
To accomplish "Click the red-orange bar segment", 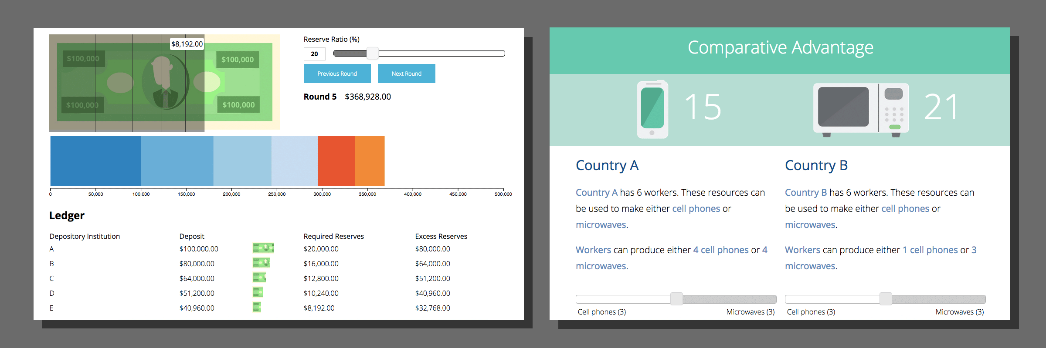I will pos(336,161).
